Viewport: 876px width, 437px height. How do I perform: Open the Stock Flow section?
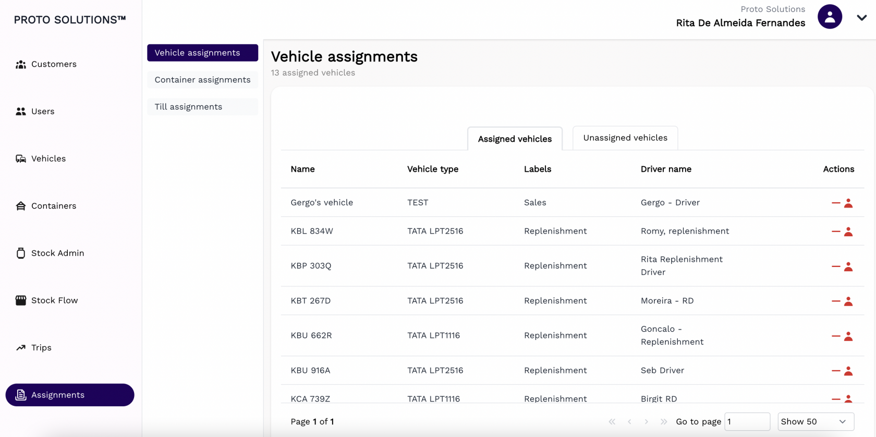[x=46, y=300]
